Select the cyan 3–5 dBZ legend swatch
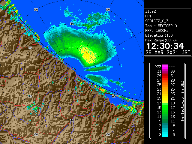Screen dimensions: 192x144 [x=165, y=134]
